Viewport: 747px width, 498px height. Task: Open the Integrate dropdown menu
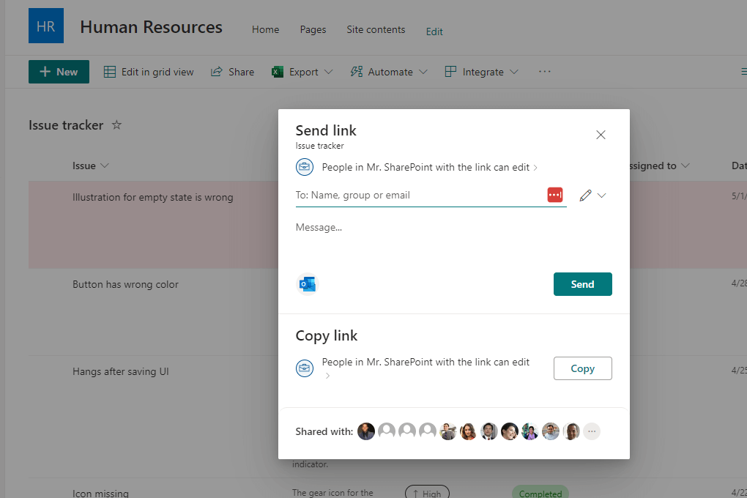point(481,72)
